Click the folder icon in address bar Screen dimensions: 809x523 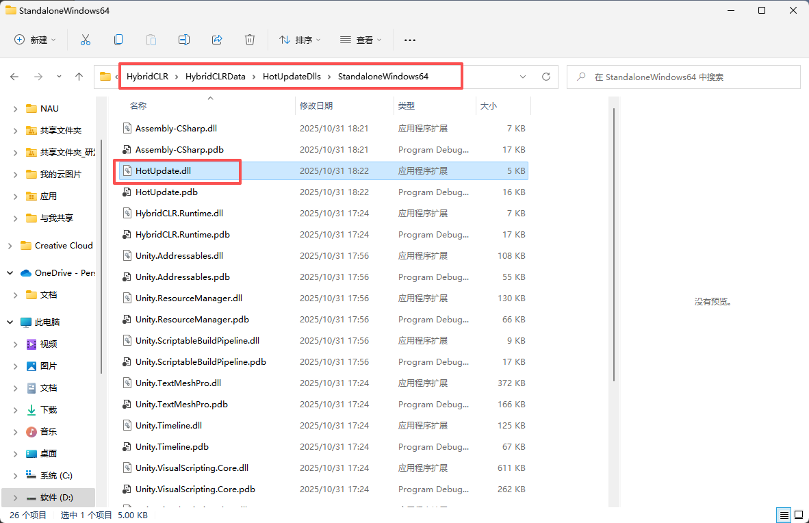(105, 77)
